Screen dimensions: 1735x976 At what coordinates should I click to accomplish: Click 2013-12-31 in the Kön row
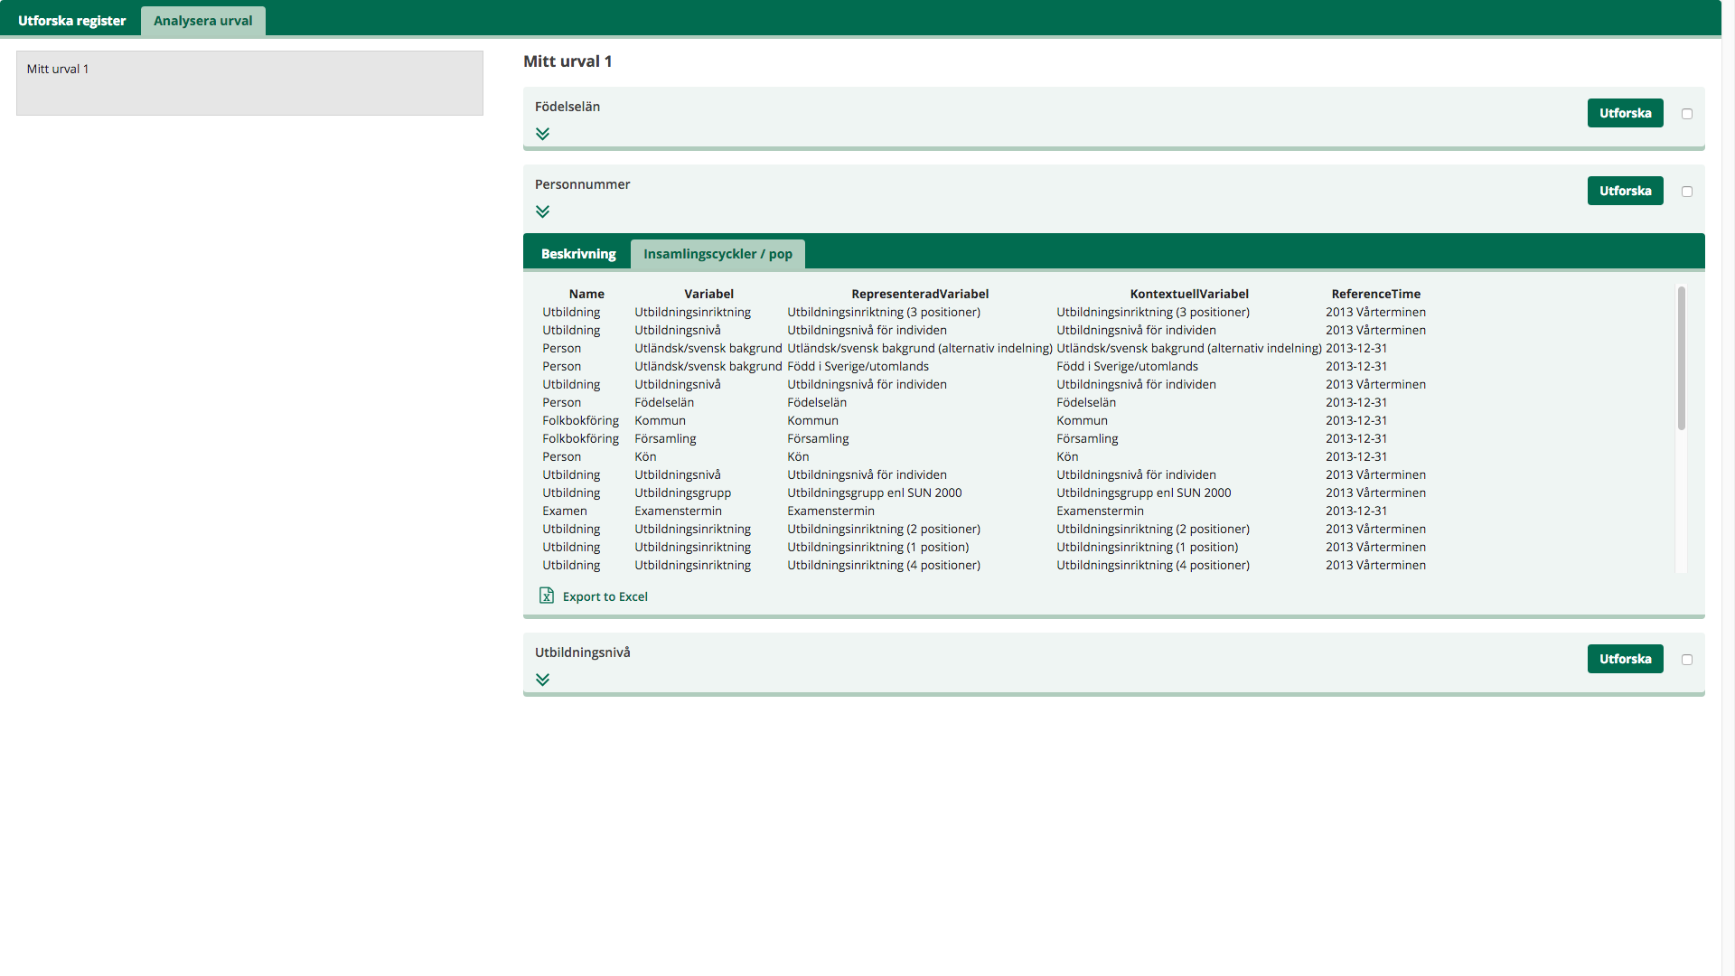[1356, 456]
